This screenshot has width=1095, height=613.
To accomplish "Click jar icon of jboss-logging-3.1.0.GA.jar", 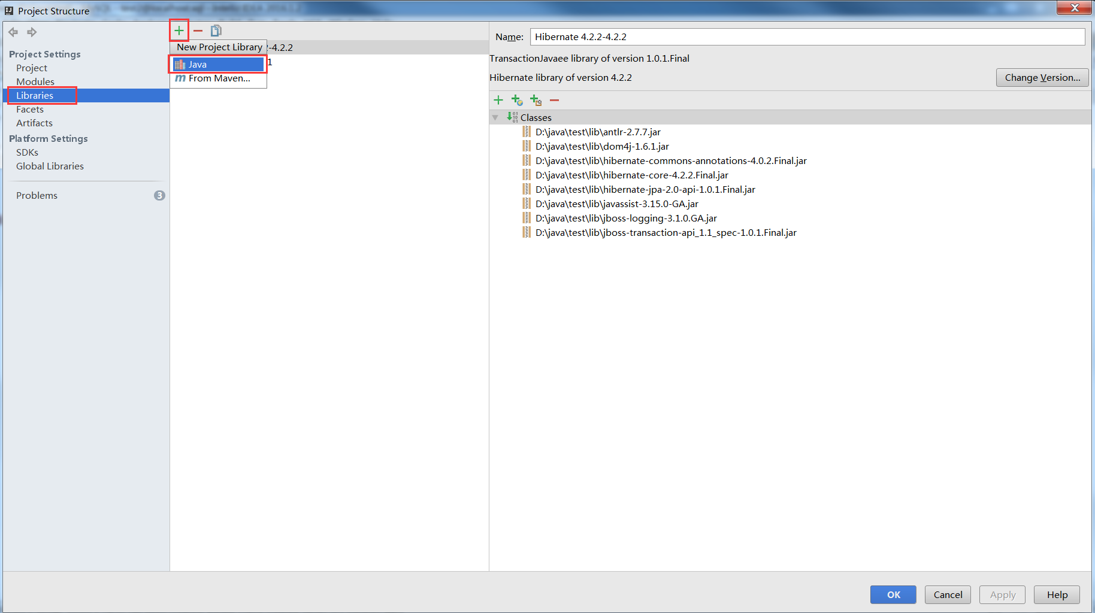I will pos(527,218).
